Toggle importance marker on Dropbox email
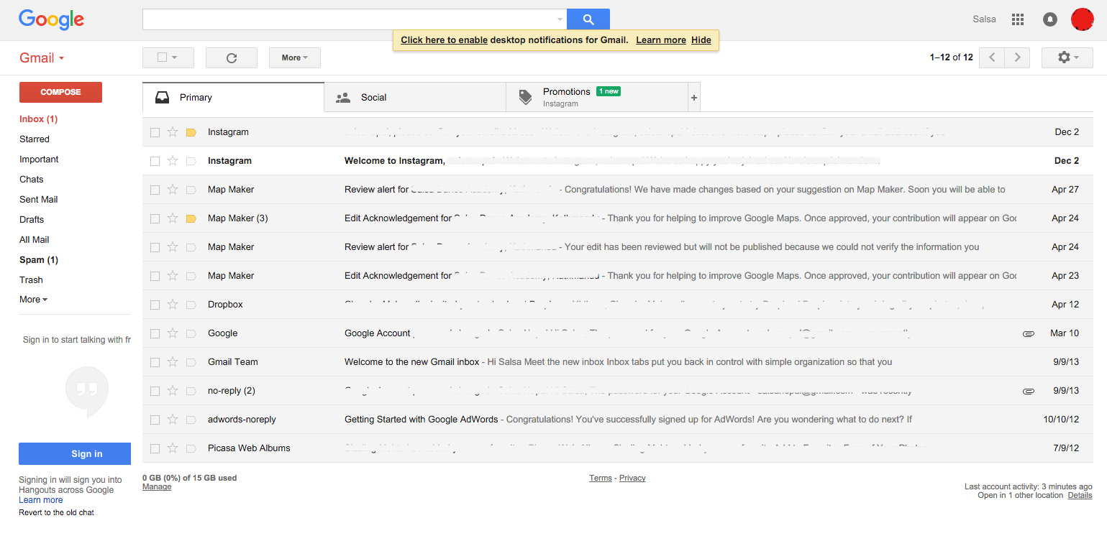This screenshot has width=1107, height=536. tap(191, 305)
